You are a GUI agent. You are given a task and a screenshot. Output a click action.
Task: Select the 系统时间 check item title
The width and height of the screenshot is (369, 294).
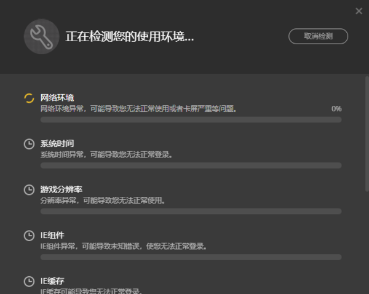57,143
